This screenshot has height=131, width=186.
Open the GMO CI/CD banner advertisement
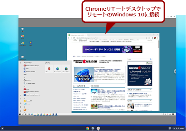[112, 49]
